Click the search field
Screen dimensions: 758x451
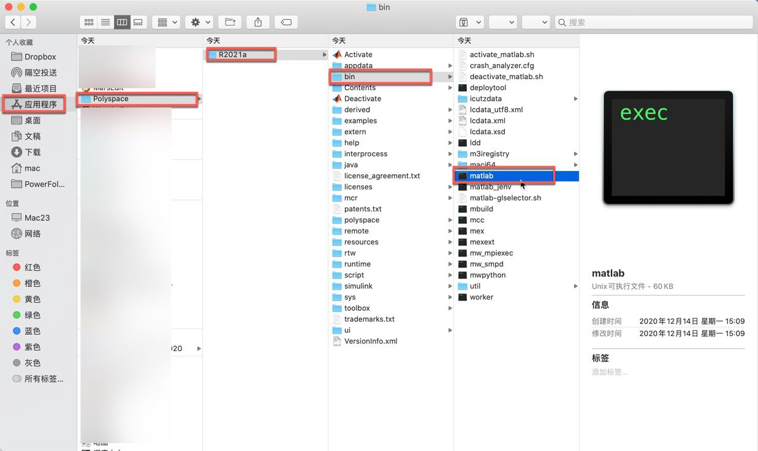(654, 22)
